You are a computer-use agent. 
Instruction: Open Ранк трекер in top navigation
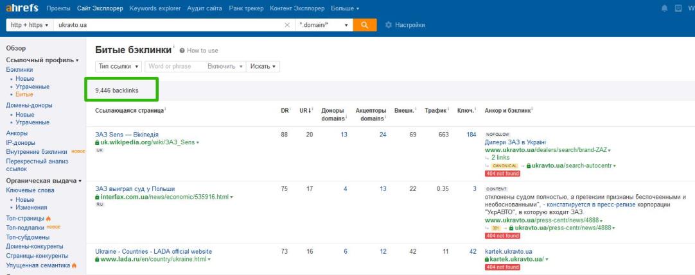coord(246,8)
